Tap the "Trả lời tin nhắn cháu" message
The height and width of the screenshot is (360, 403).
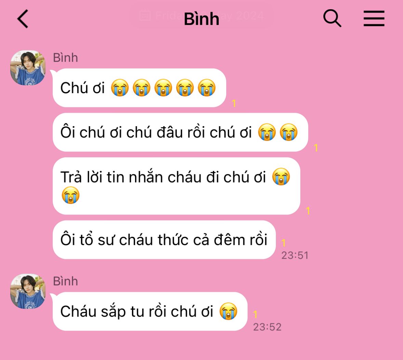coord(176,186)
